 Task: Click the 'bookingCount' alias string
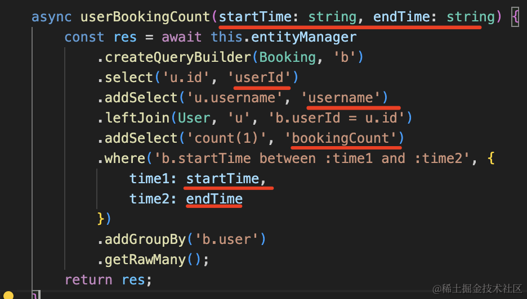click(x=341, y=138)
